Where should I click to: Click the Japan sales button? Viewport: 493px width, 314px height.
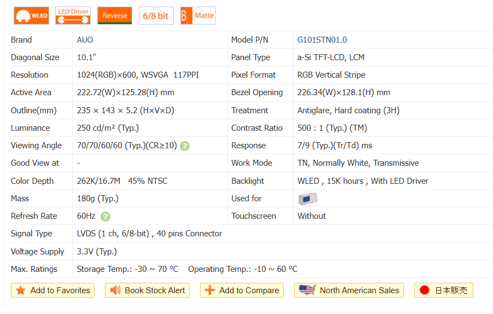coord(443,290)
